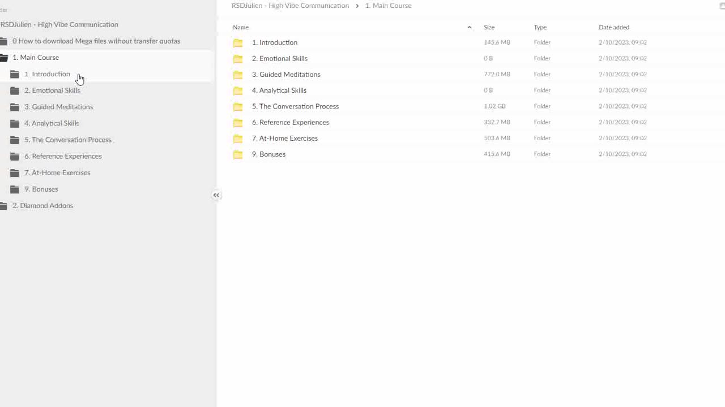
Task: Open 5. The Conversation Process name in the list
Action: pyautogui.click(x=295, y=106)
